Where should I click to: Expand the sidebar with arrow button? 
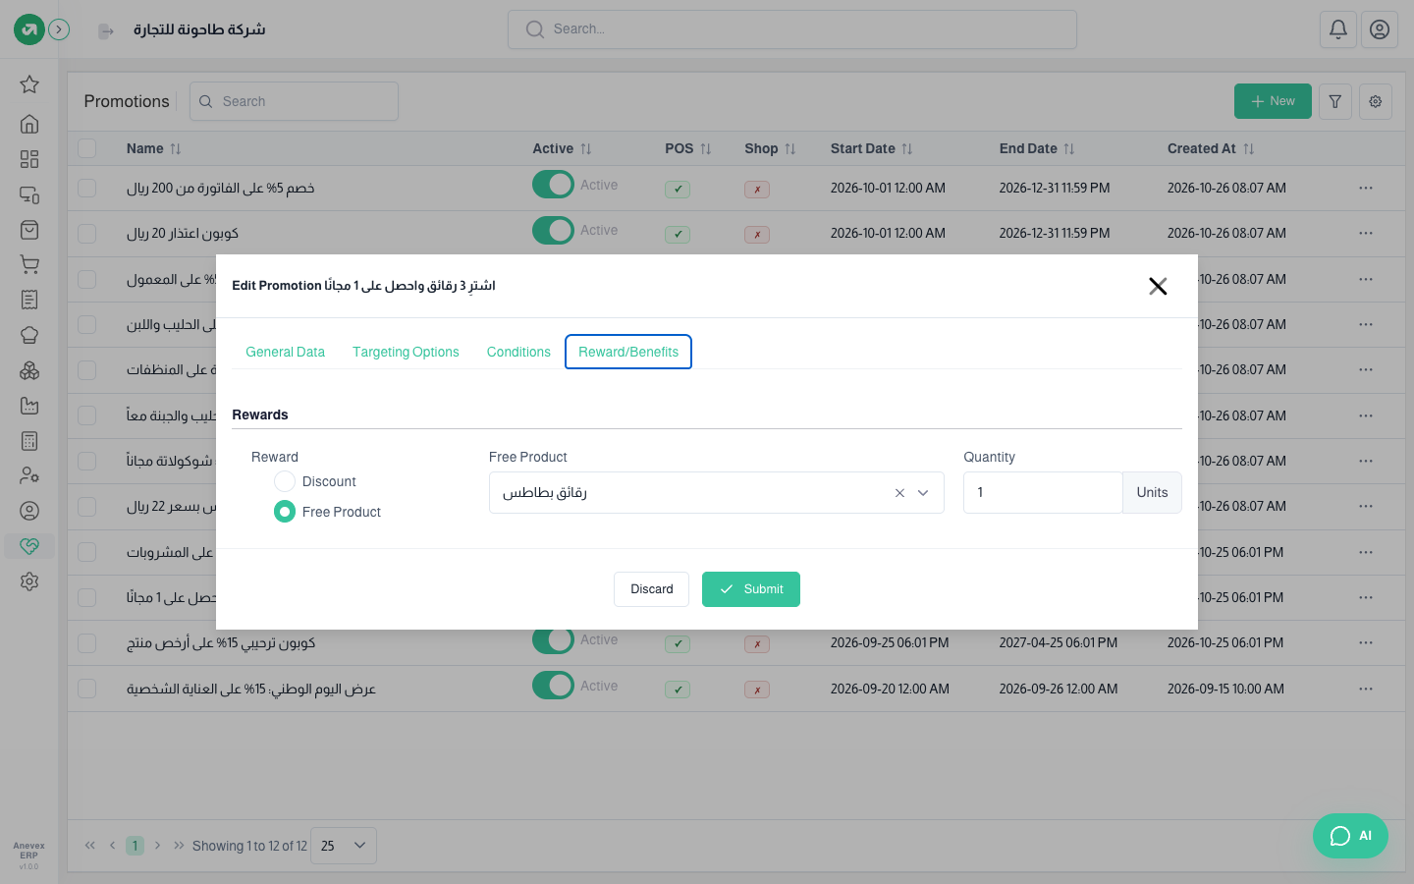coord(59,29)
